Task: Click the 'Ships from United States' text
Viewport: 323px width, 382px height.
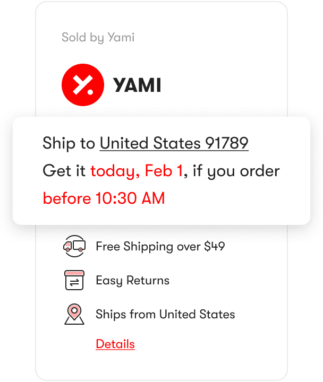Action: click(x=165, y=314)
